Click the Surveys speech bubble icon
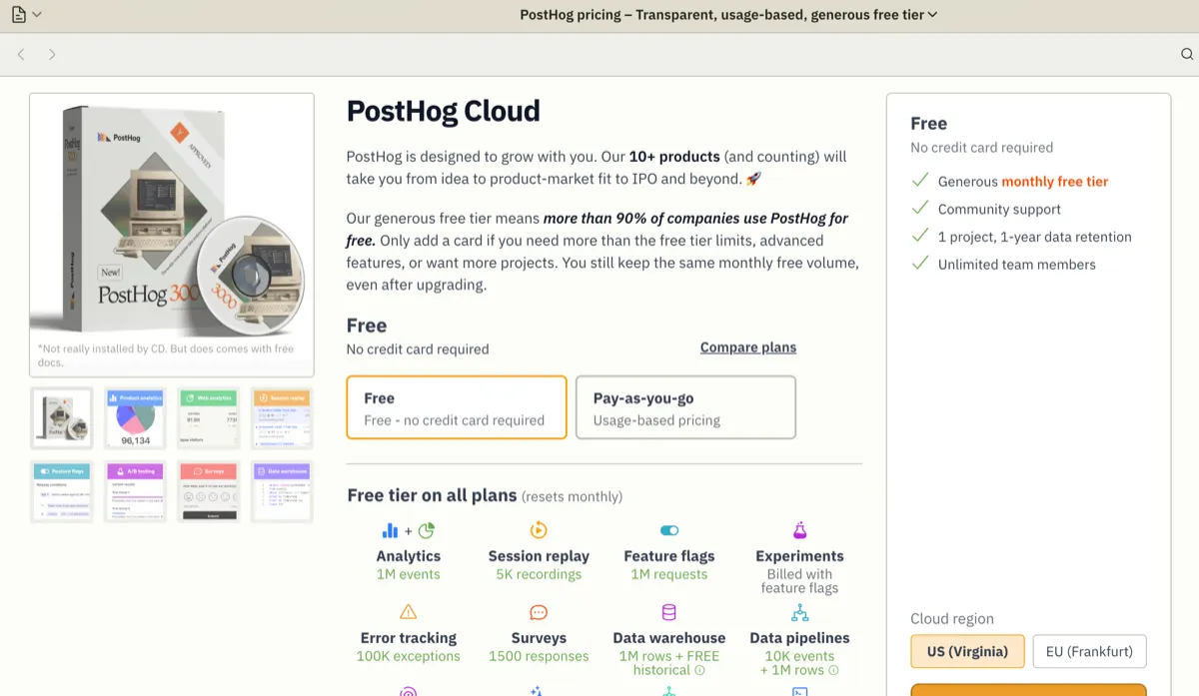1199x696 pixels. pos(538,612)
